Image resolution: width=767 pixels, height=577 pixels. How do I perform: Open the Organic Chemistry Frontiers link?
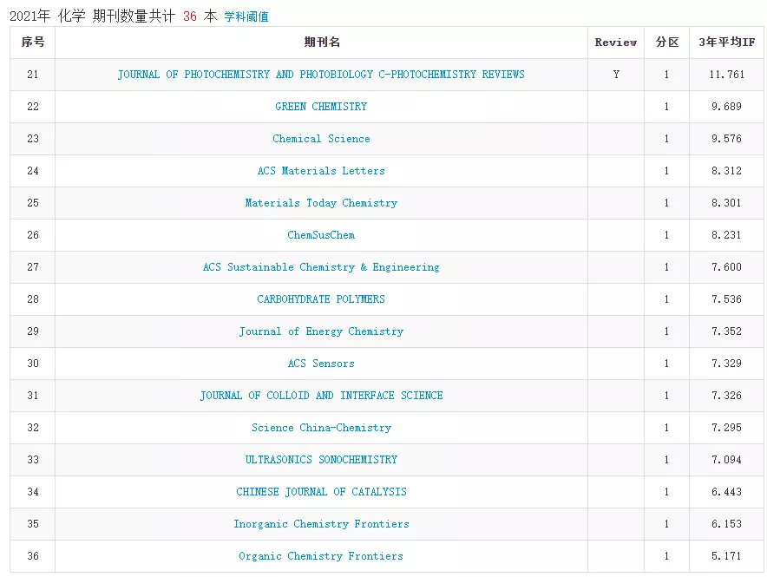(321, 556)
